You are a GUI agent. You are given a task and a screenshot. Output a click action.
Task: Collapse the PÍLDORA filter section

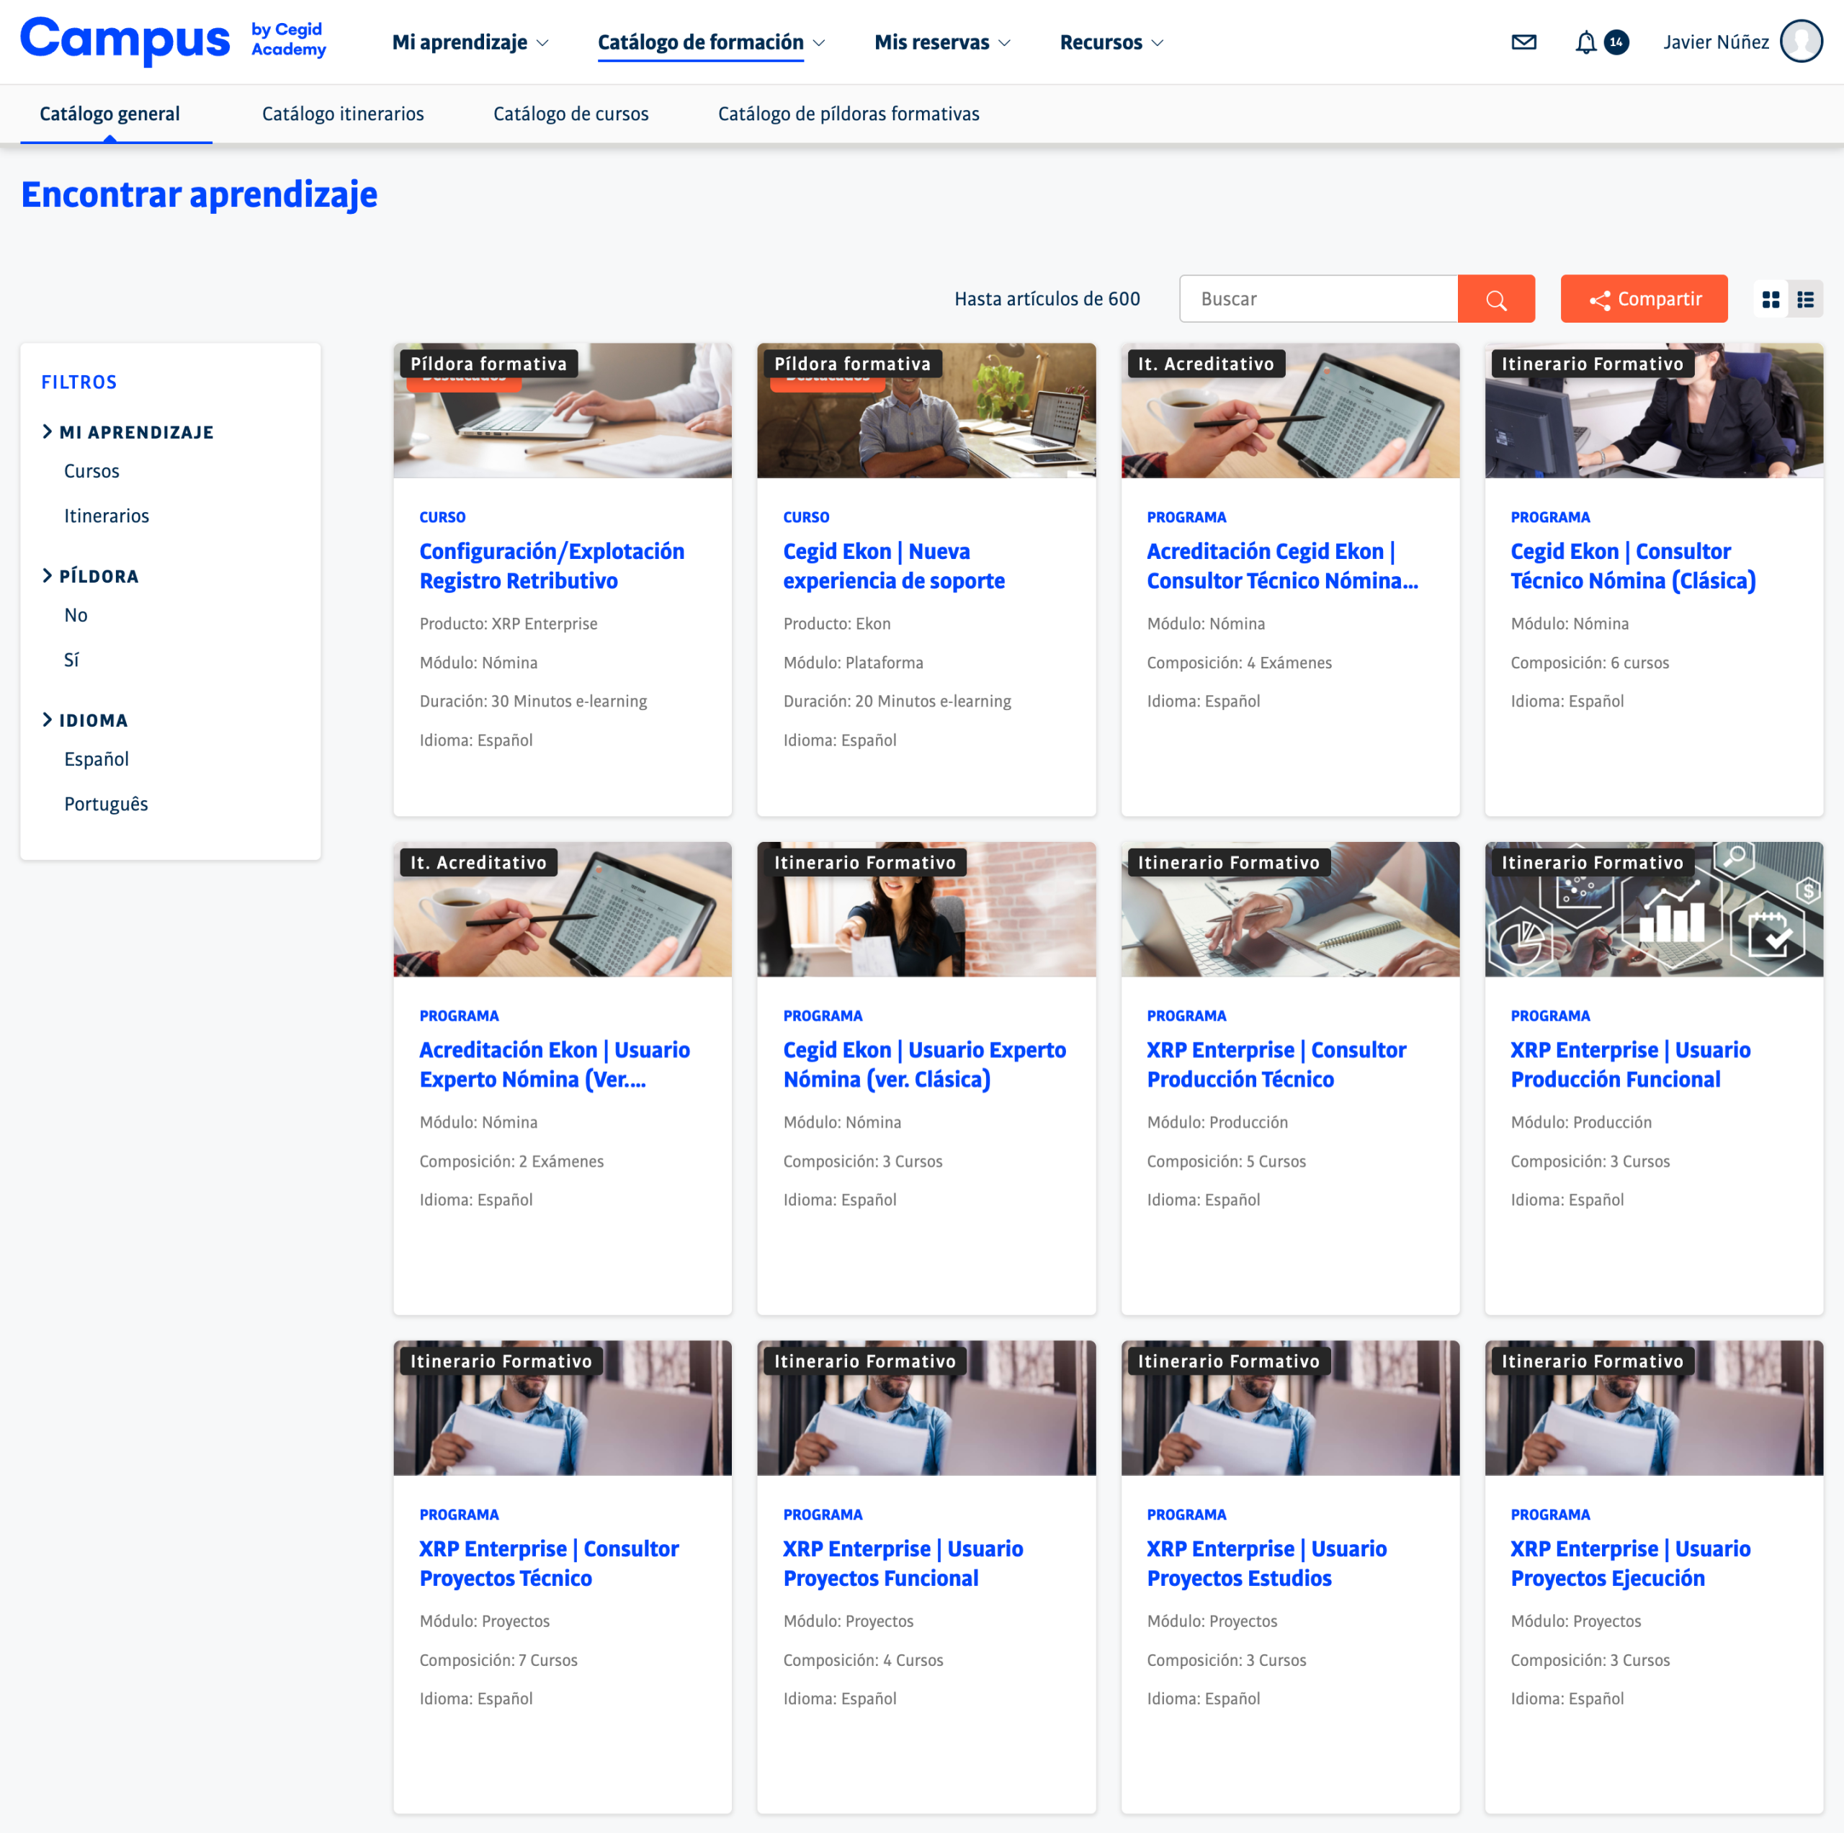[x=90, y=576]
